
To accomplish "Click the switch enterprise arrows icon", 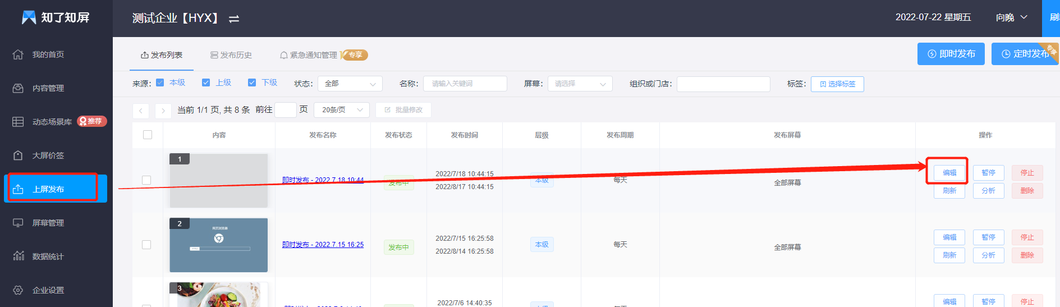I will click(x=234, y=19).
